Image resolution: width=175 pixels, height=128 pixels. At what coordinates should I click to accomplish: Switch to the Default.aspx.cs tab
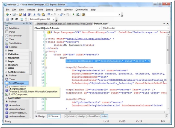(x=57, y=24)
